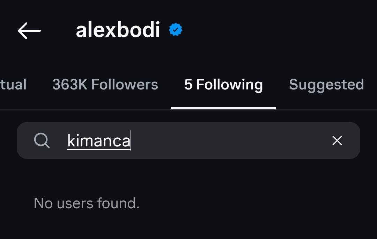Open the Suggested tab
This screenshot has height=239, width=377.
coord(326,85)
